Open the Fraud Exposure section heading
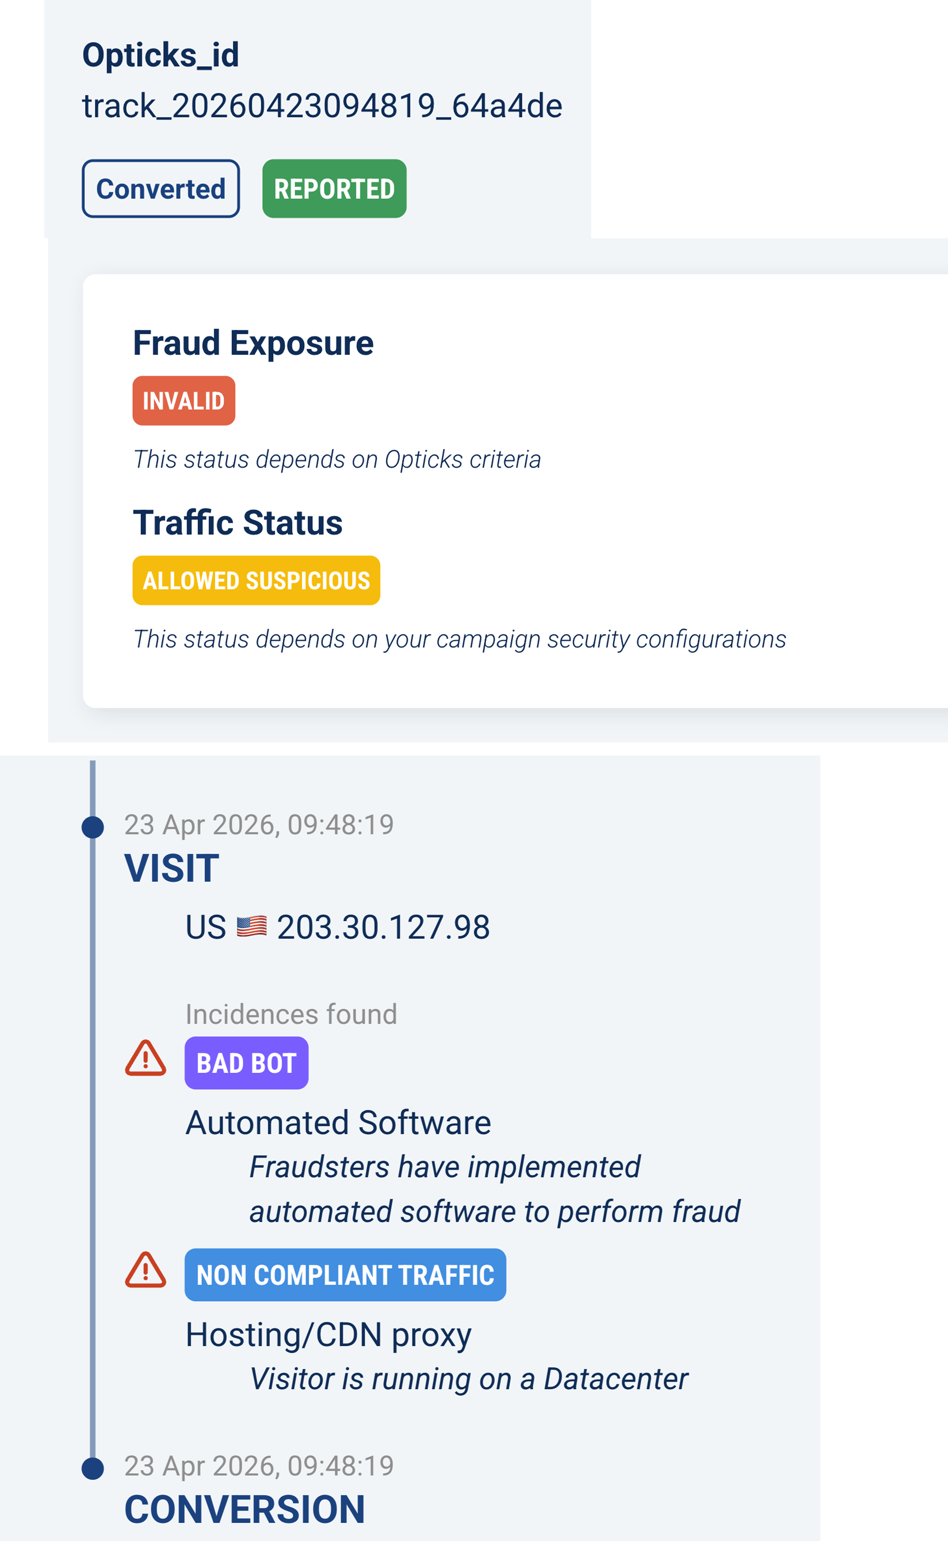This screenshot has height=1541, width=948. [253, 342]
